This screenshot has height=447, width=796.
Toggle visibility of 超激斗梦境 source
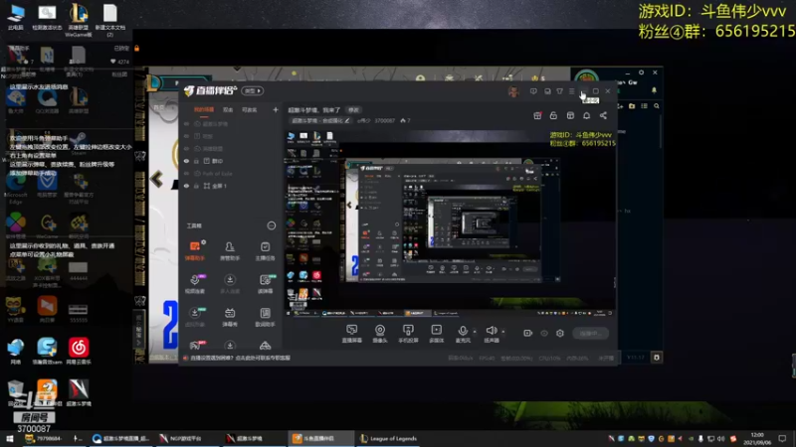(186, 123)
